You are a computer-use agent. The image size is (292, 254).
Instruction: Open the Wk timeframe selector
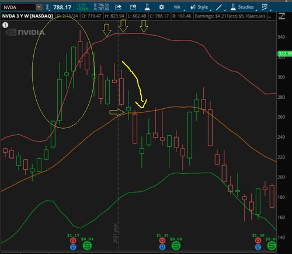click(178, 7)
